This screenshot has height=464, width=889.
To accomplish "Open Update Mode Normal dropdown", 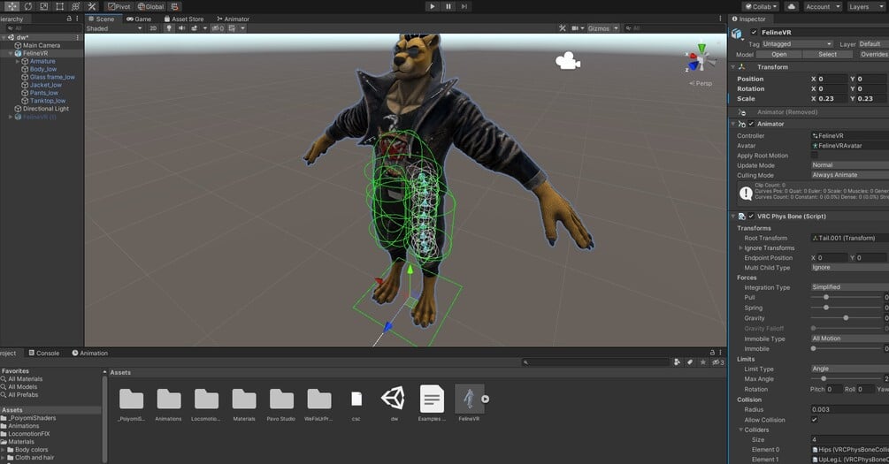I will [x=850, y=165].
